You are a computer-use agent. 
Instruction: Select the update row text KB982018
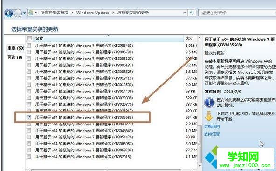pyautogui.click(x=83, y=157)
